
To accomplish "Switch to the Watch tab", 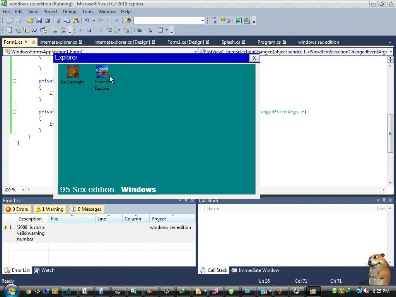I will pyautogui.click(x=44, y=270).
